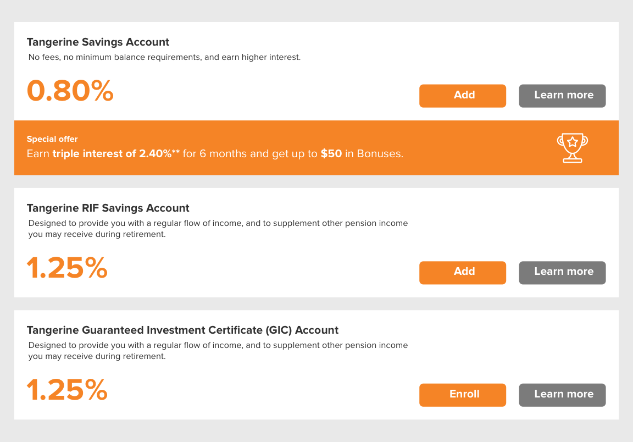
Task: Learn more about Tangerine Savings Account
Action: (x=562, y=96)
